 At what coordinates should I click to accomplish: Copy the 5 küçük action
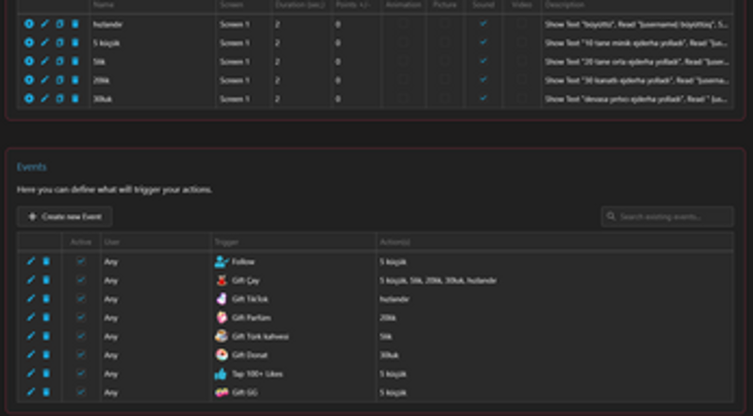click(x=59, y=43)
